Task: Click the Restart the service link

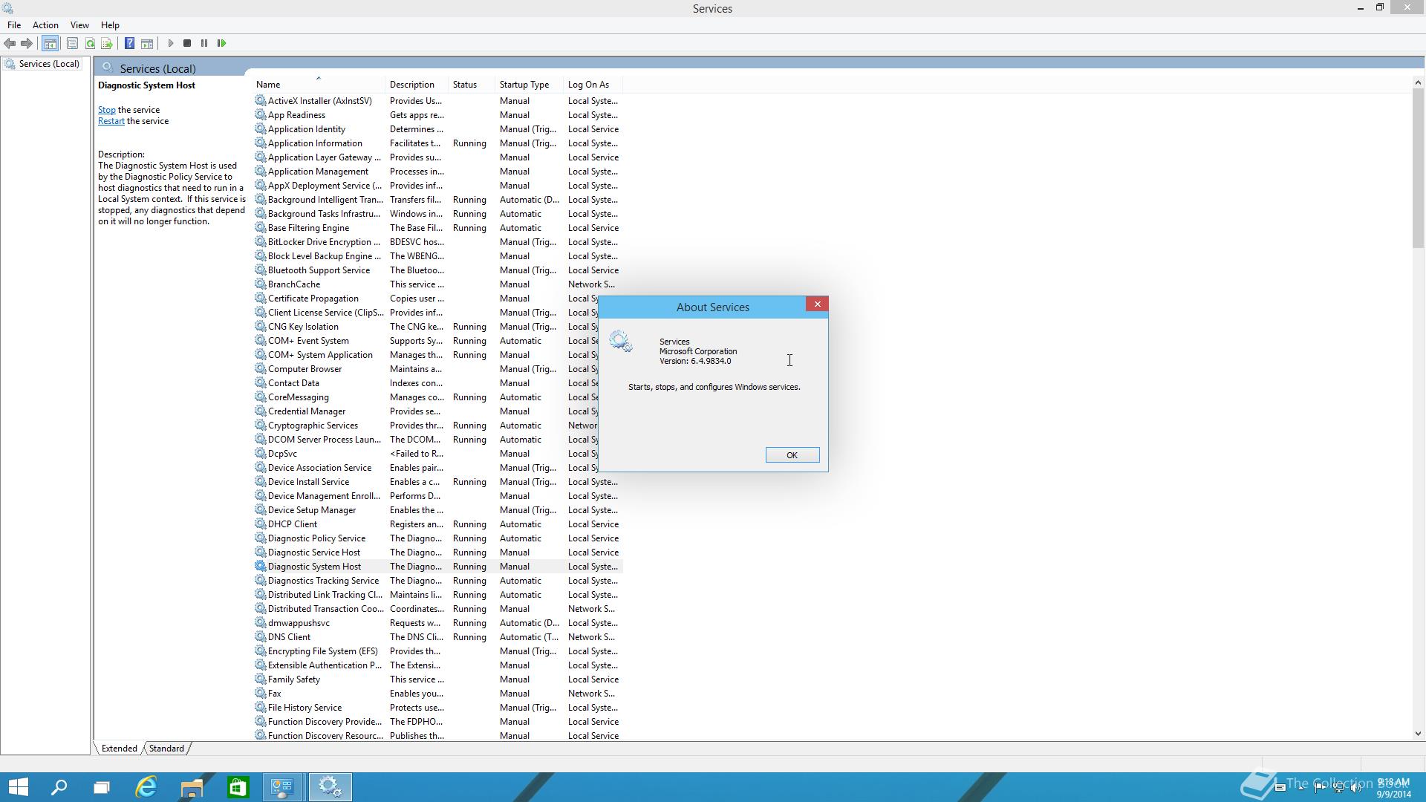Action: click(111, 121)
